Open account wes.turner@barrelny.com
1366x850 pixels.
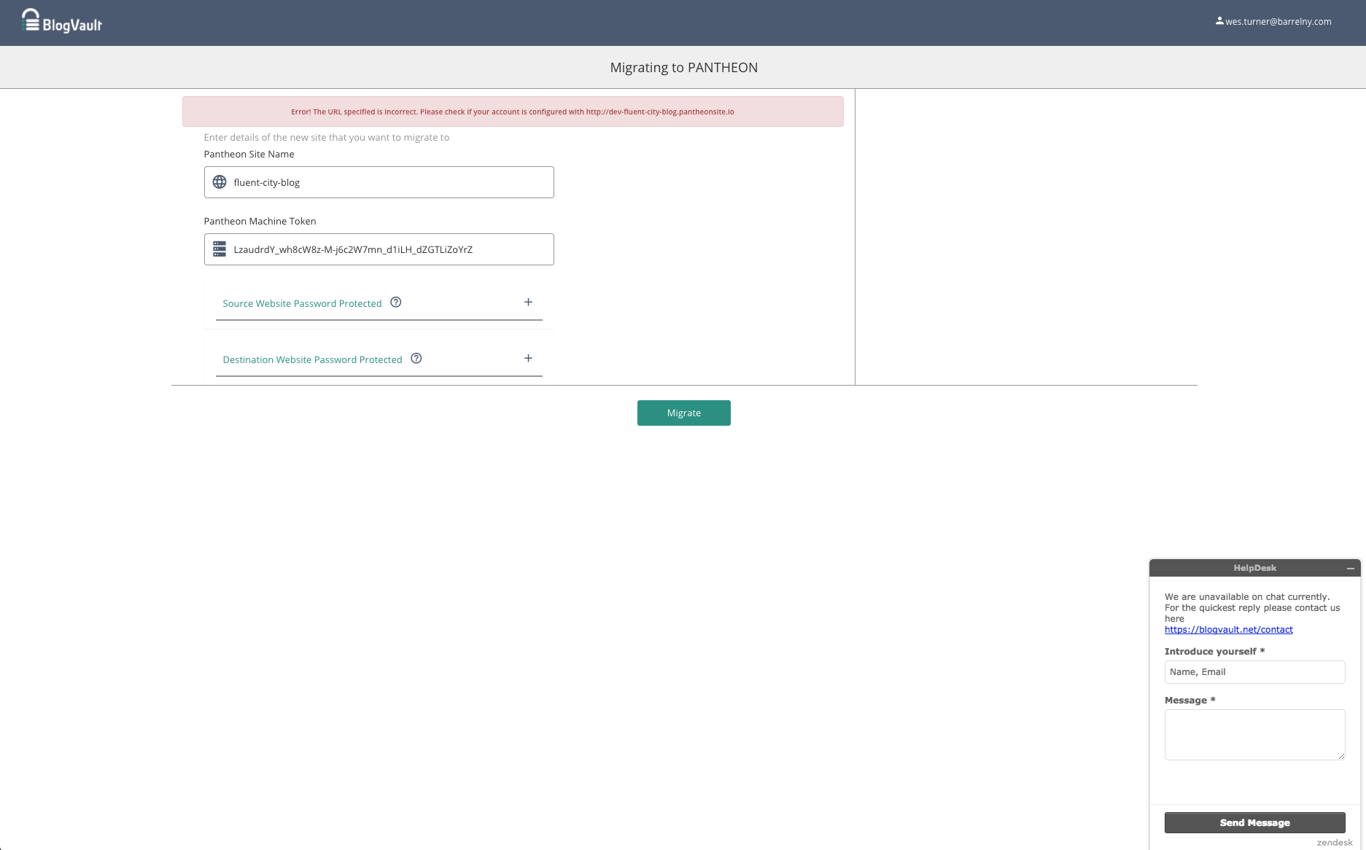pyautogui.click(x=1278, y=22)
